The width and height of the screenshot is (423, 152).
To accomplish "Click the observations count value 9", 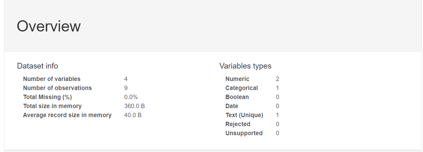I will (126, 88).
